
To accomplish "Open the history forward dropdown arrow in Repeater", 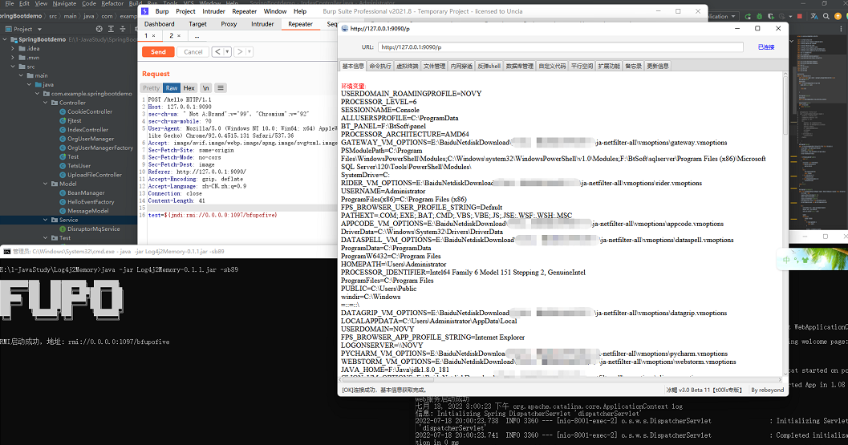I will click(250, 52).
